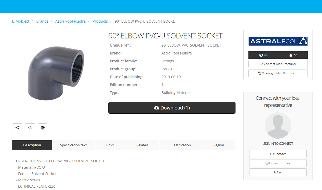The width and height of the screenshot is (322, 190).
Task: Go to BIMobject breadcrumb link
Action: [x=21, y=21]
